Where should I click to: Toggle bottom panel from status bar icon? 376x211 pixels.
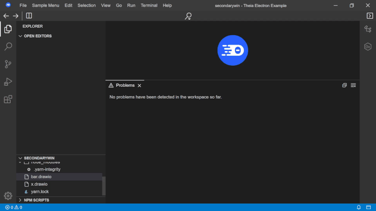[x=368, y=207]
